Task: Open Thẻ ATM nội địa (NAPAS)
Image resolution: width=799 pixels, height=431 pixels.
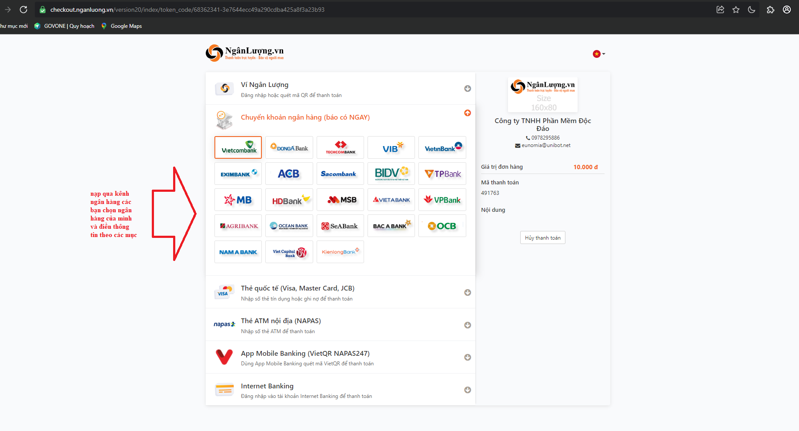Action: coord(340,325)
